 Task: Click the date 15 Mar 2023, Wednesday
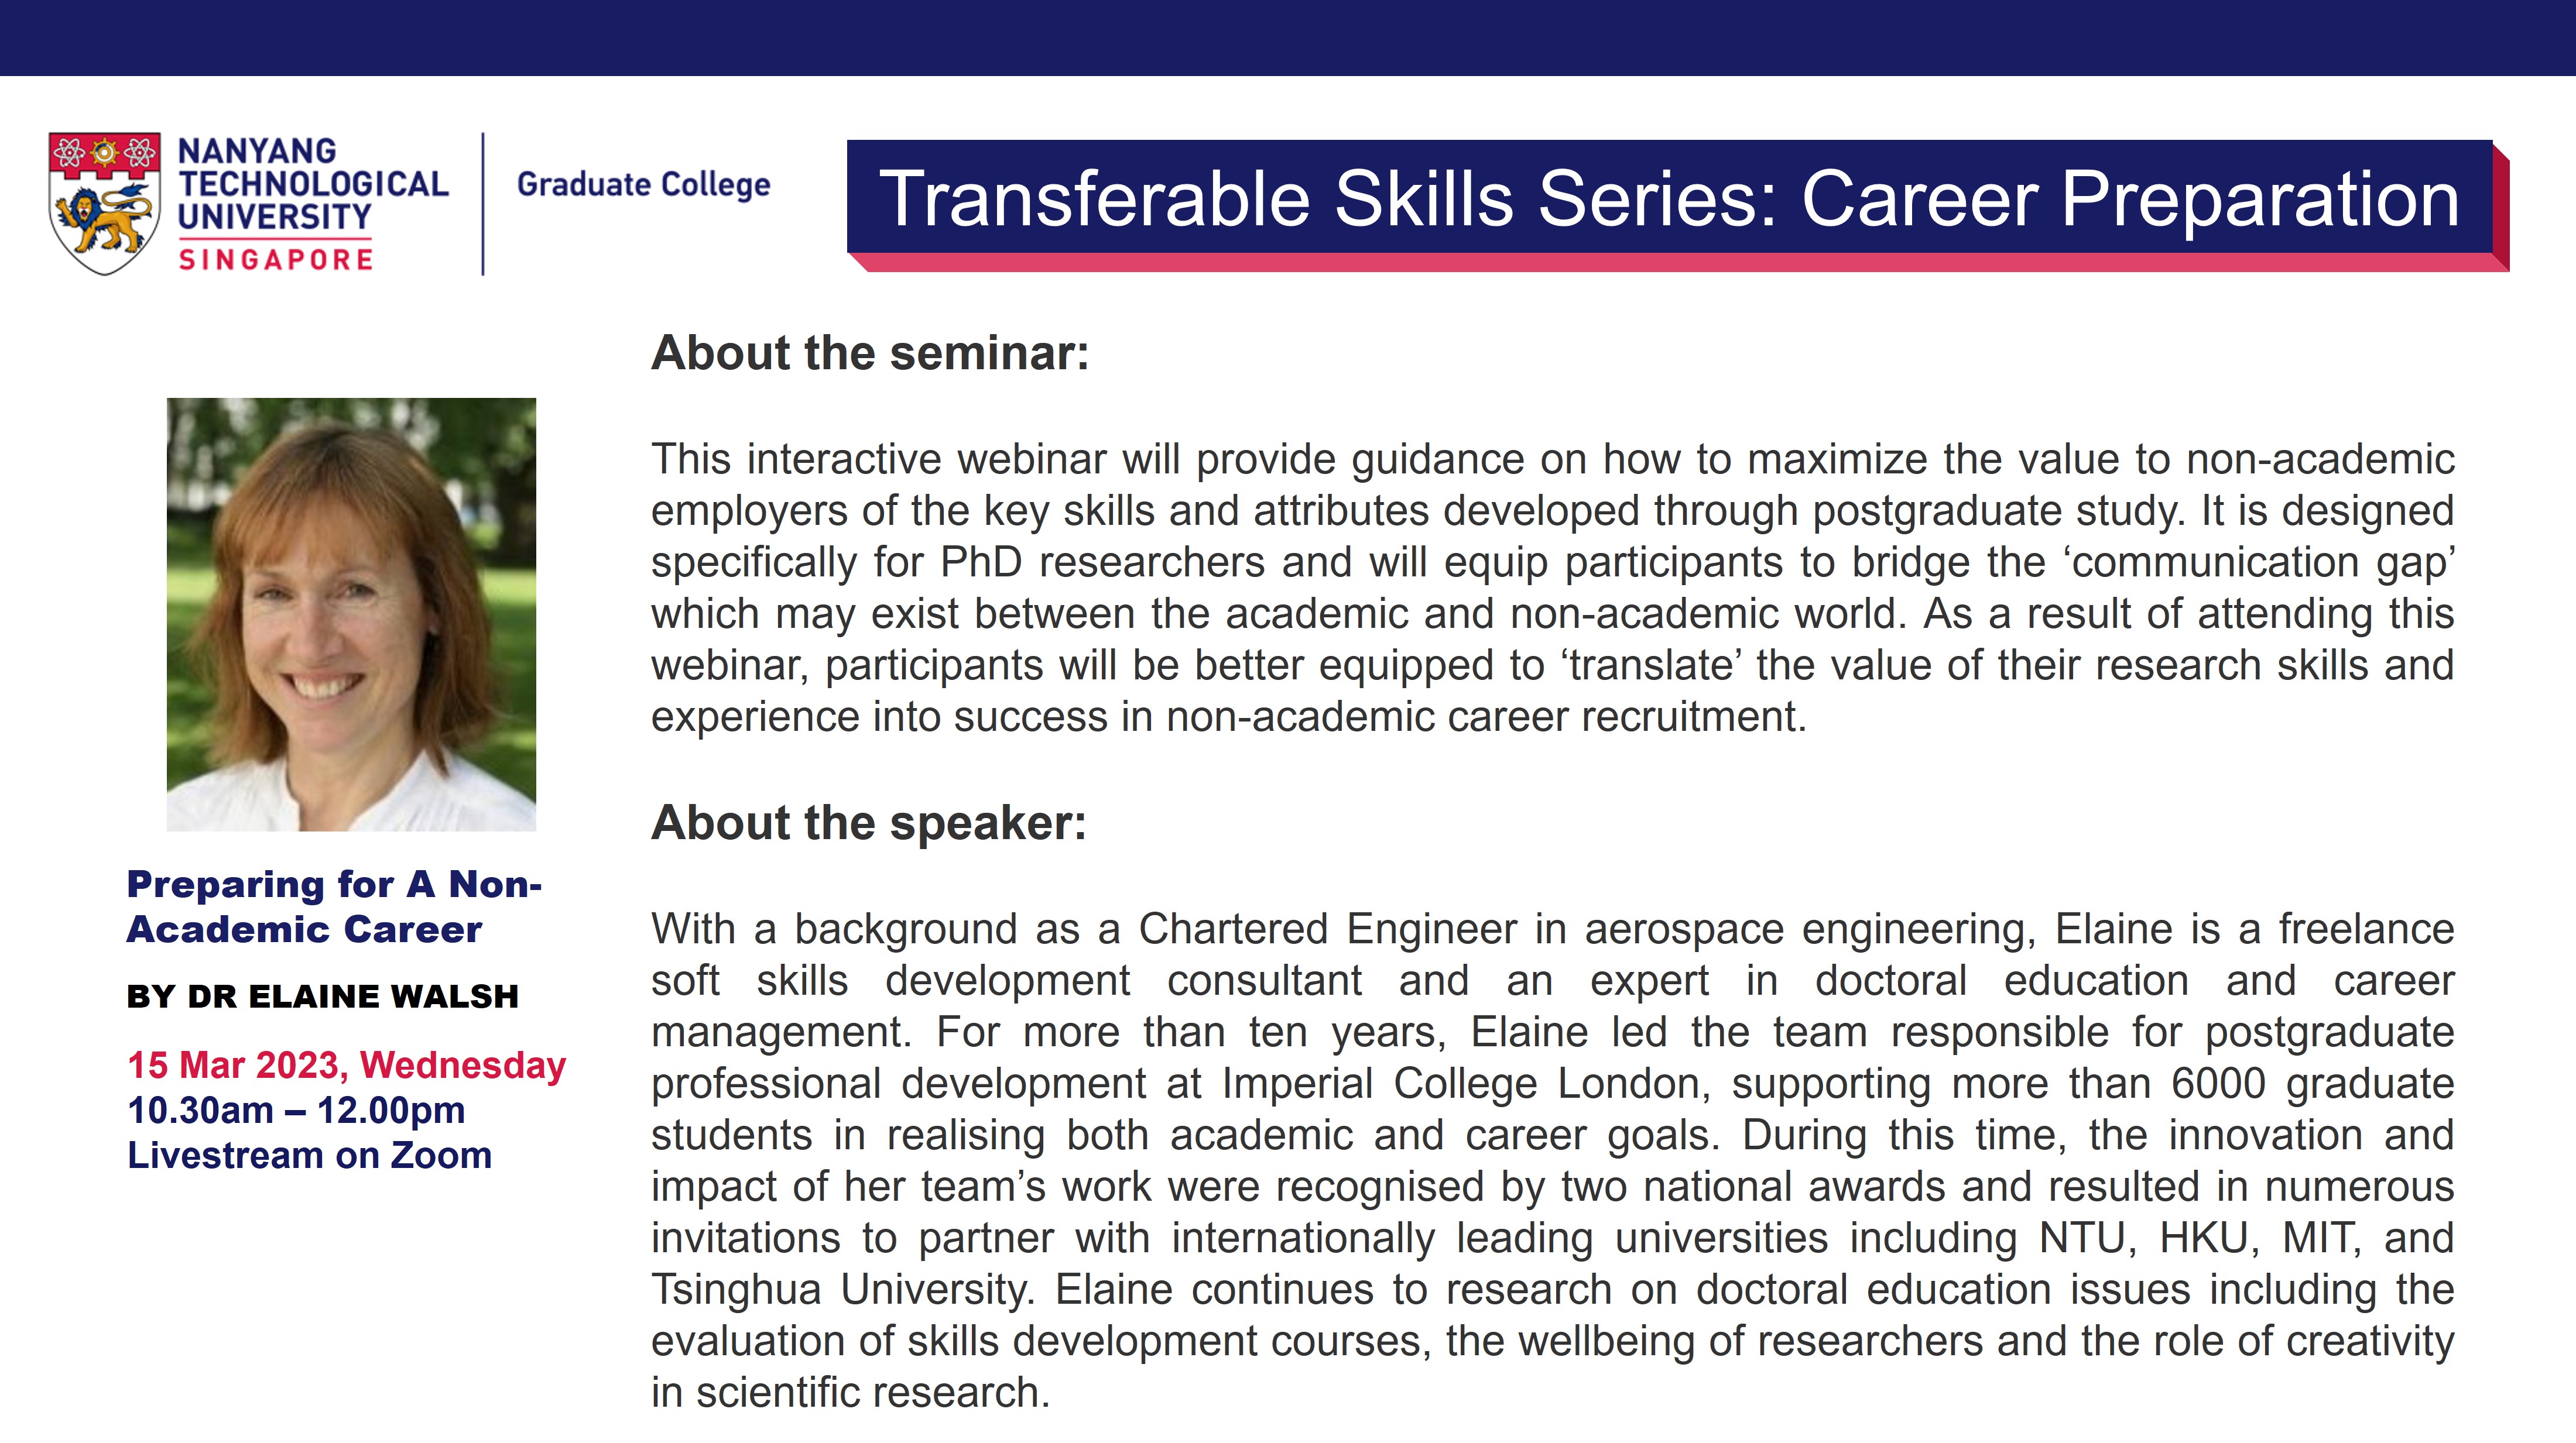tap(346, 1065)
